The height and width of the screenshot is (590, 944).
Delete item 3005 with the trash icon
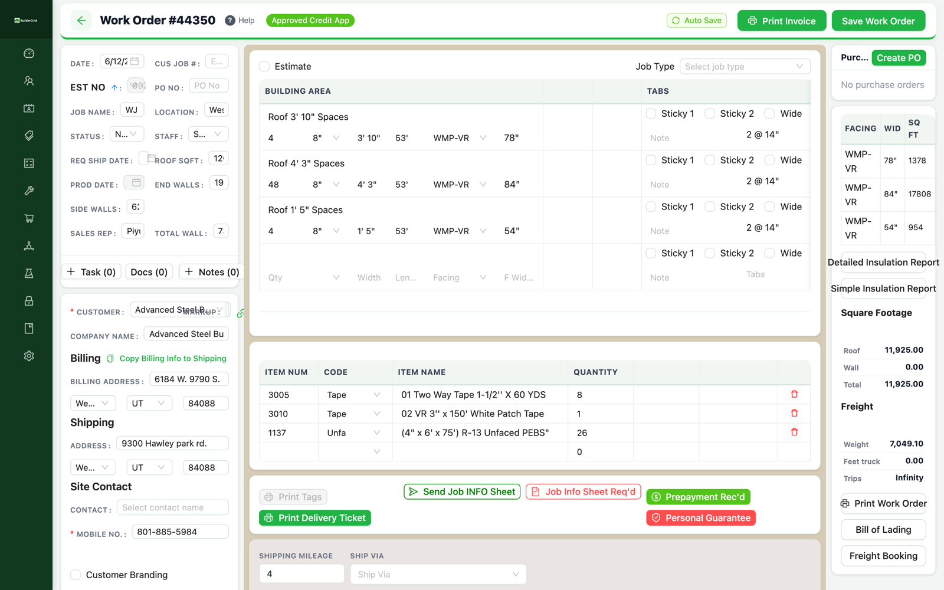click(794, 394)
